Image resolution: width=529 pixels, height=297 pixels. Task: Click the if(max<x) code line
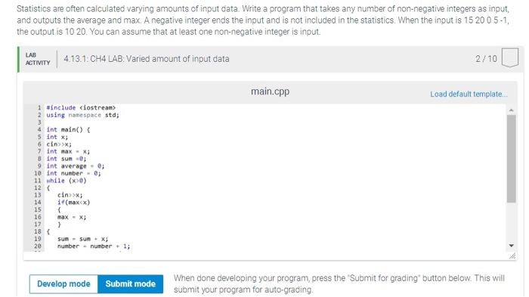tap(73, 203)
